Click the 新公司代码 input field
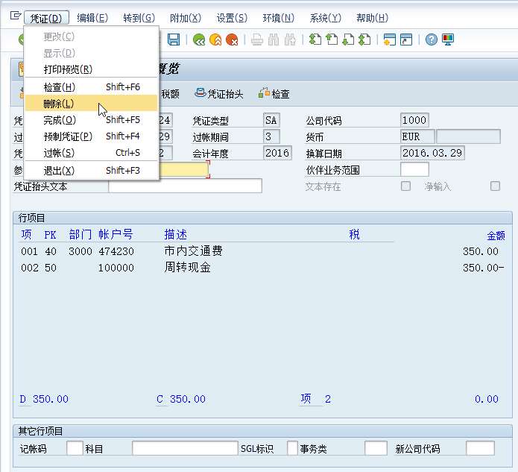Viewport: 518px width, 472px height. [480, 448]
